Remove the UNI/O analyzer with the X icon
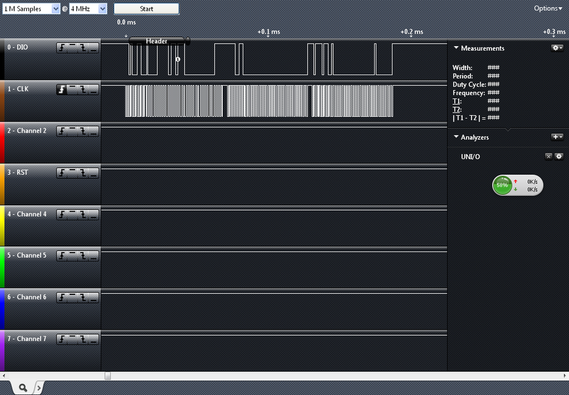 548,157
